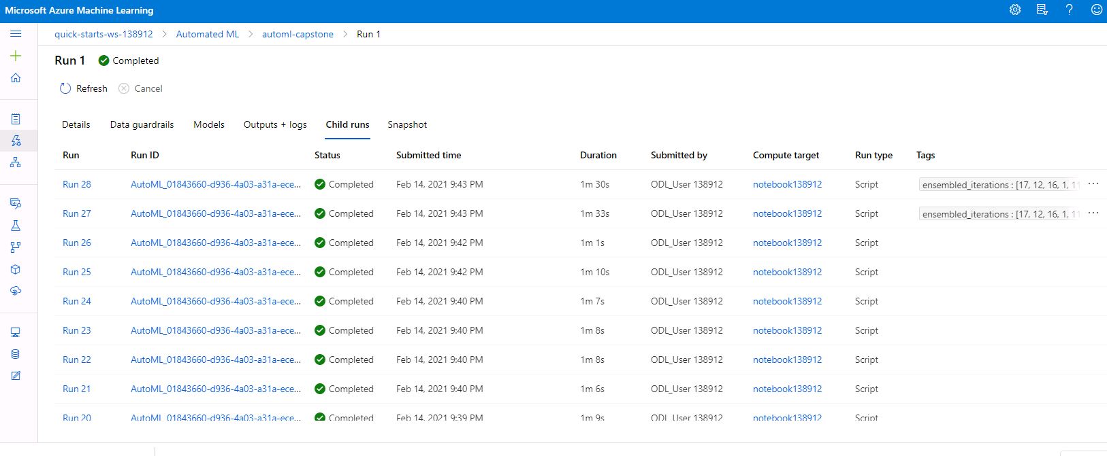Open Models cube icon in sidebar
Screen dimensions: 1107x456
click(16, 269)
